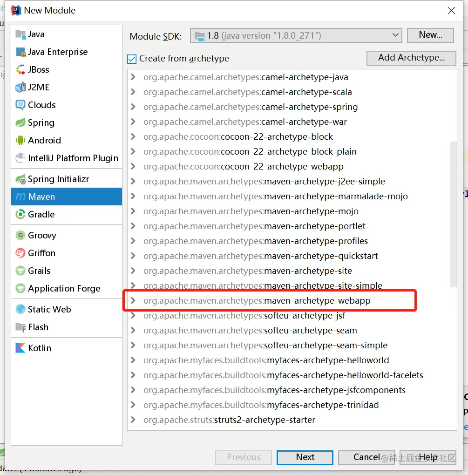Screen dimensions: 468x475
Task: Select myfaces-archetype-trinidad row
Action: pos(292,405)
